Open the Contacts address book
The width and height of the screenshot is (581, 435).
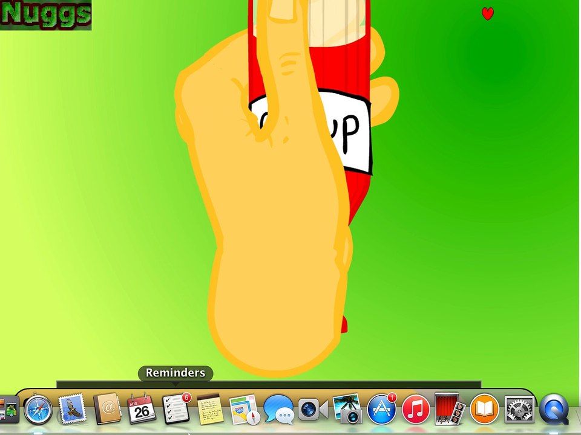[108, 409]
